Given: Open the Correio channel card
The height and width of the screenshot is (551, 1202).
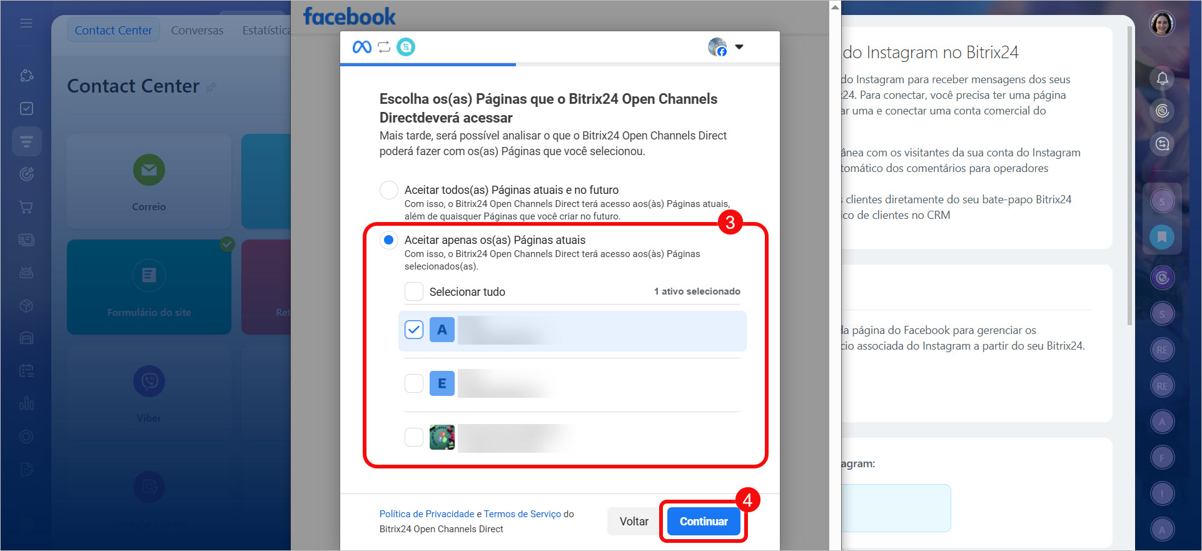Looking at the screenshot, I should 149,181.
